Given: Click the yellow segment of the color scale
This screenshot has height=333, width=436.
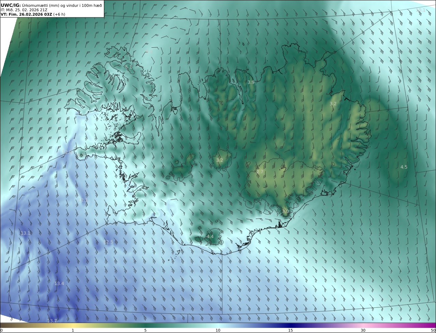Looking at the screenshot, I should [x=73, y=326].
